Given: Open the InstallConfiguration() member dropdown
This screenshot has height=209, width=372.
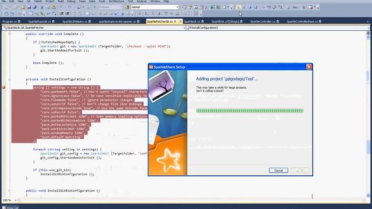Looking at the screenshot, I should [x=369, y=28].
